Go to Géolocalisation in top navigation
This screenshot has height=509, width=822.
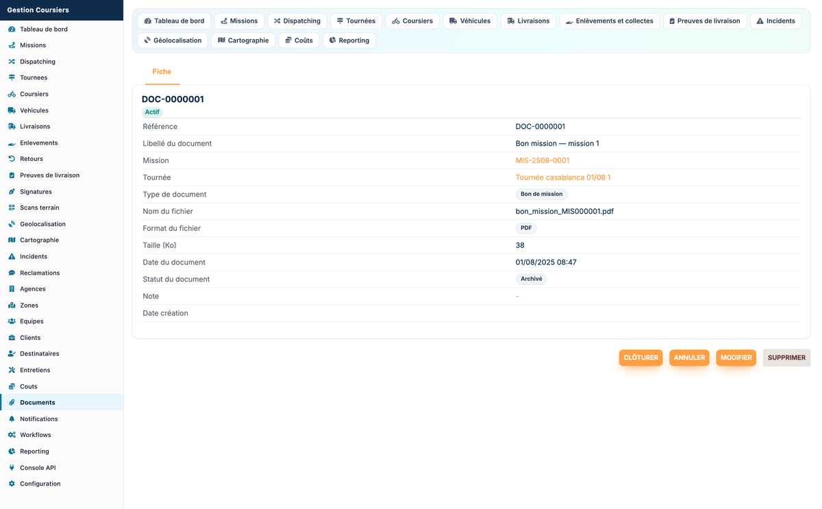pos(173,40)
